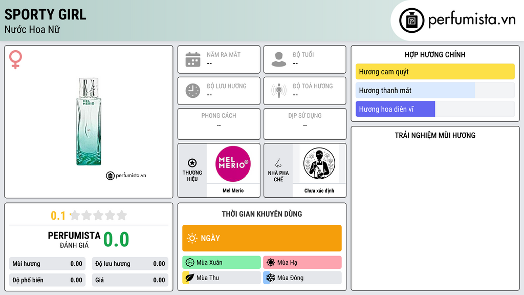Screen dimensions: 524x295
Task: Click the first rating star
Action: pos(75,215)
